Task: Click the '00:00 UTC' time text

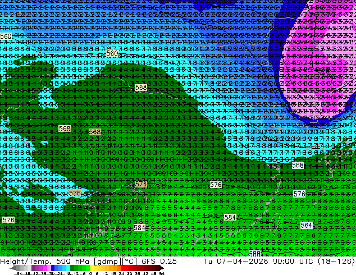Action: coord(294,262)
